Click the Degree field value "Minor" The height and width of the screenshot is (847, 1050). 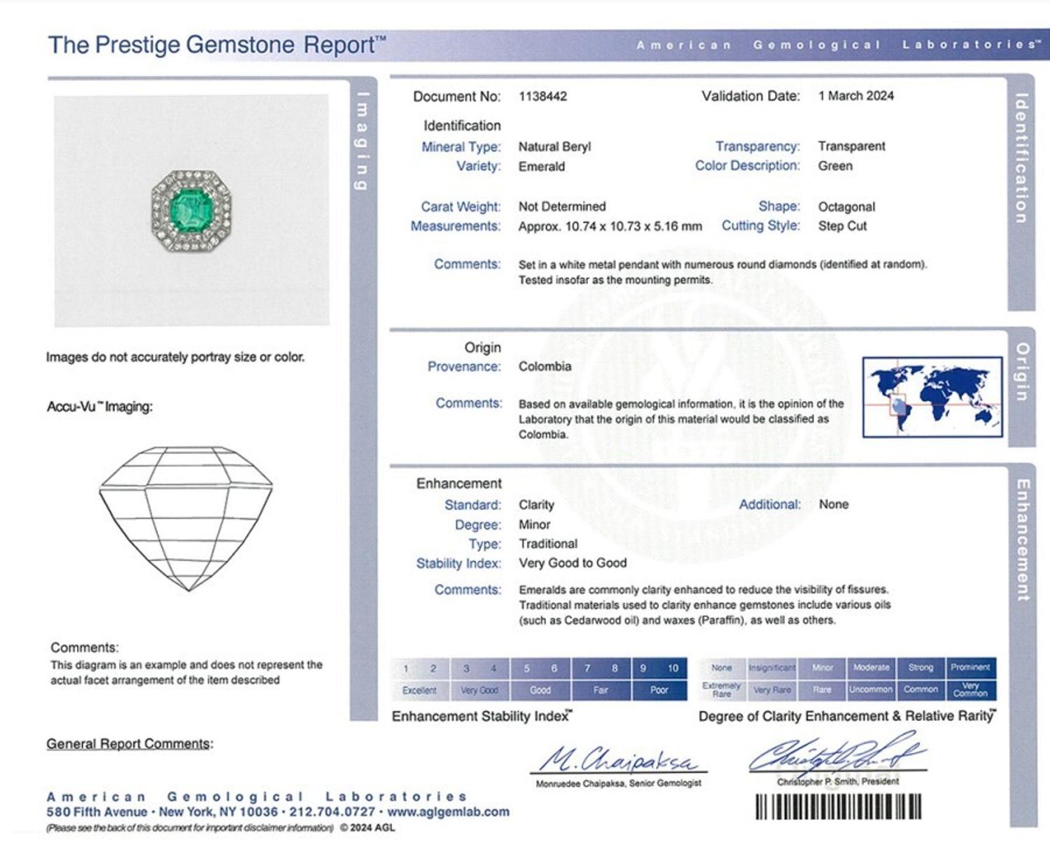(x=534, y=524)
